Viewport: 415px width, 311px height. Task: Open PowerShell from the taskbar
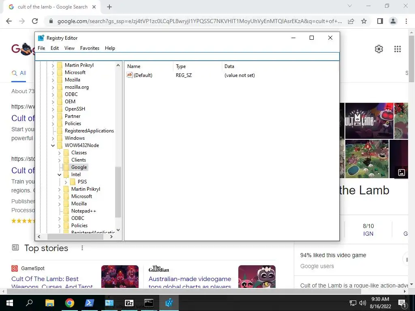coord(89,303)
